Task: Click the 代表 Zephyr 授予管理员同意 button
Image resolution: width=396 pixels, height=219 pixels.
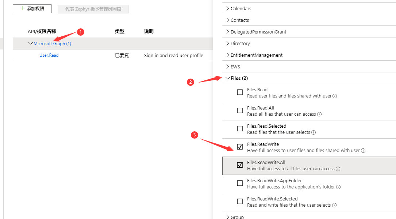Action: click(x=93, y=9)
